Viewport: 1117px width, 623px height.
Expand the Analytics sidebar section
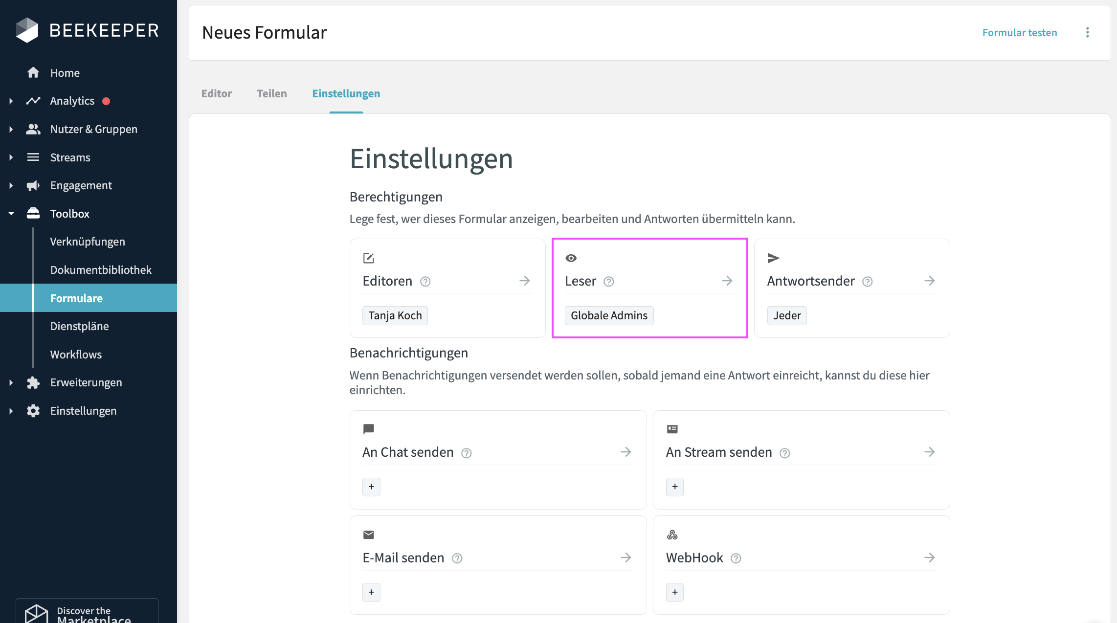pos(11,101)
